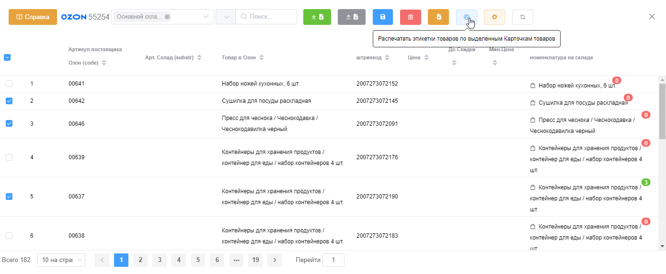Expand the warehouse selector dropdown
The width and height of the screenshot is (666, 274).
click(206, 17)
